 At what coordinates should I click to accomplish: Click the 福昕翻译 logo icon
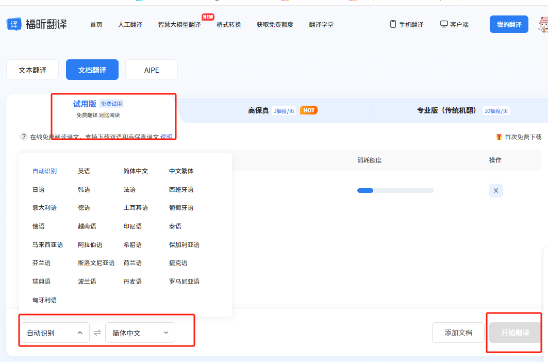[14, 24]
